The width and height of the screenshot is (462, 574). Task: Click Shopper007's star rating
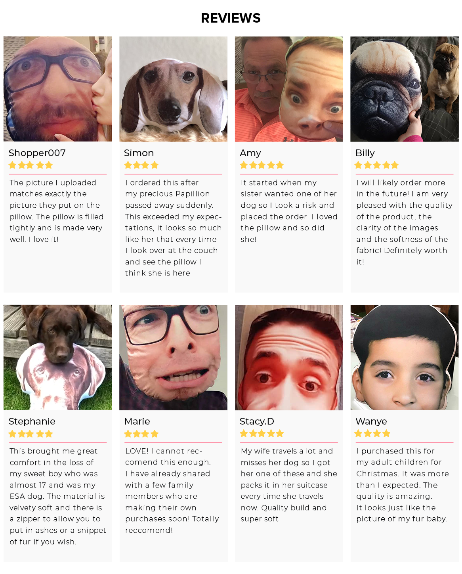pyautogui.click(x=31, y=165)
